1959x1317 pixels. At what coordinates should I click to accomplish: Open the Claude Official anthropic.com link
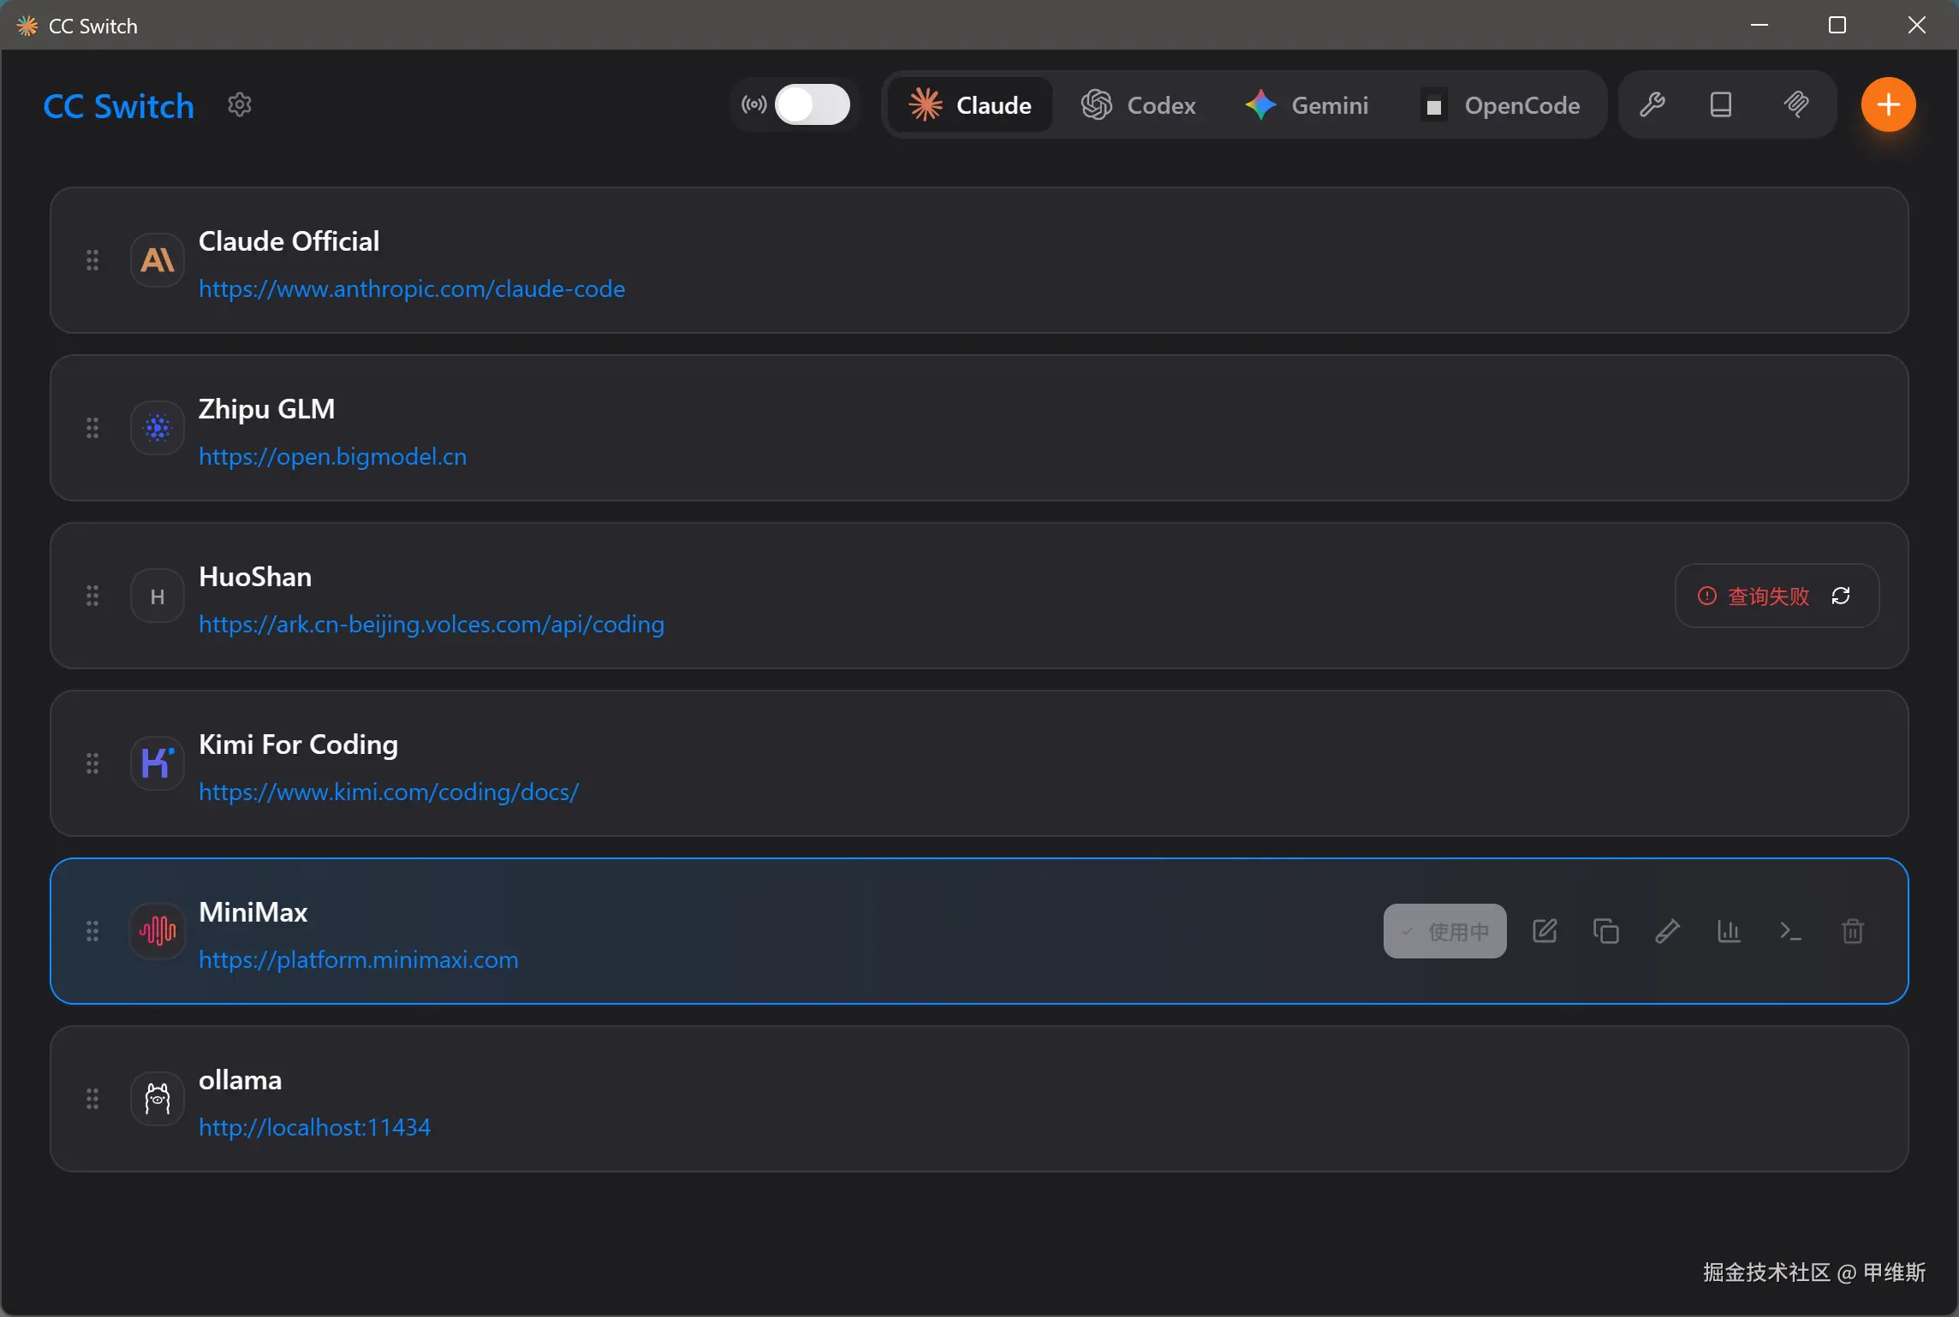[412, 288]
